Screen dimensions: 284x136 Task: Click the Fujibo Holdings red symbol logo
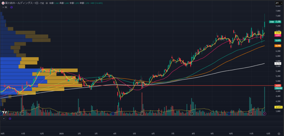[3, 3]
